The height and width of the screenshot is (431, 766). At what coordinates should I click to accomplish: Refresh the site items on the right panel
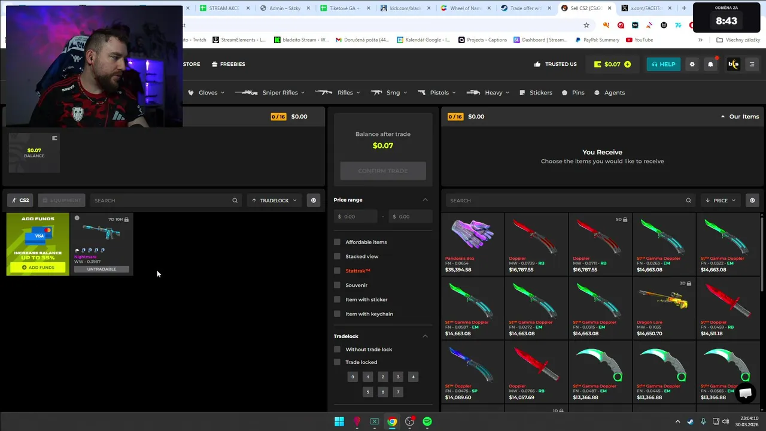tap(752, 201)
